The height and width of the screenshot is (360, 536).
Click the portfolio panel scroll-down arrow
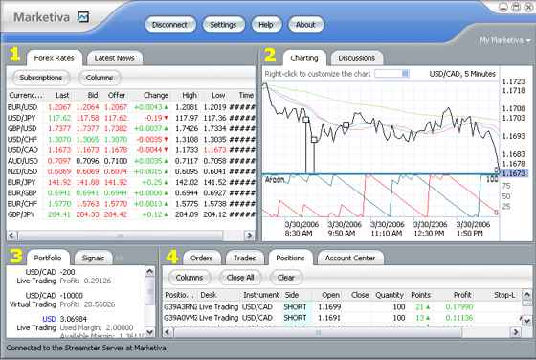[149, 332]
